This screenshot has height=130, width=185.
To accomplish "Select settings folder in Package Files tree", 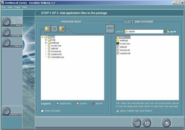I will coord(55,43).
